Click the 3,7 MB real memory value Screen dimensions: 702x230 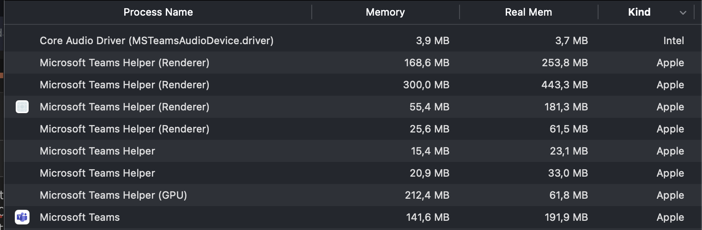coord(571,40)
